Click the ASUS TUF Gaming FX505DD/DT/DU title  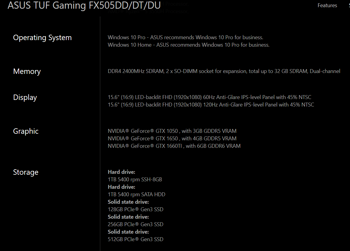pos(84,5)
